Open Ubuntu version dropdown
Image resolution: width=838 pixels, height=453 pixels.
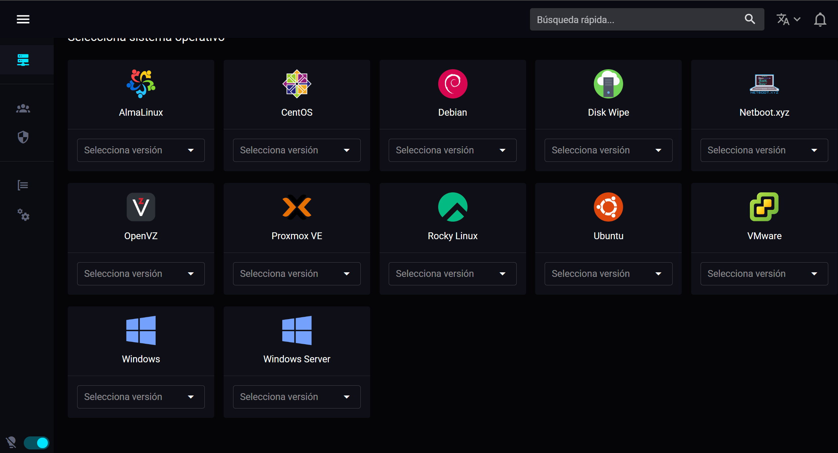[608, 274]
